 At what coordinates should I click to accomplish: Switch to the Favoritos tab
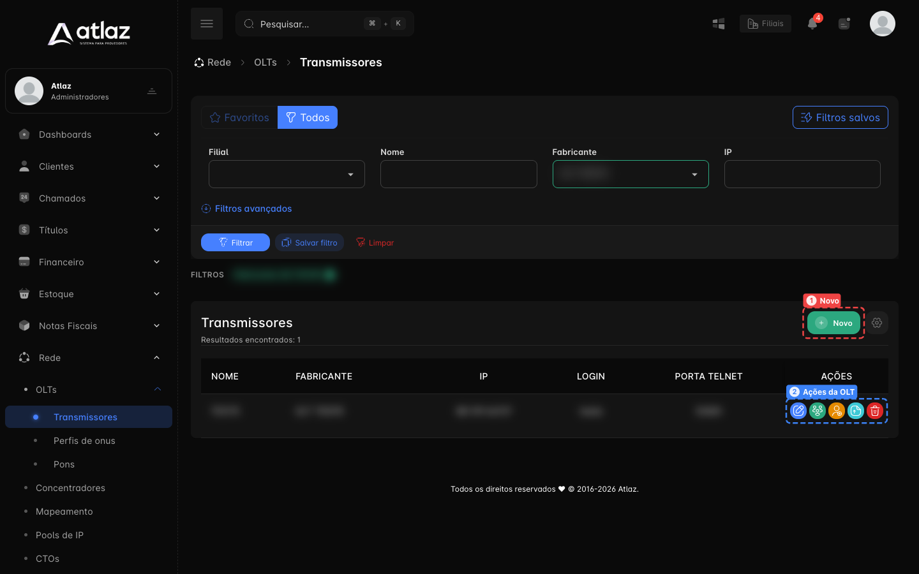pos(239,117)
